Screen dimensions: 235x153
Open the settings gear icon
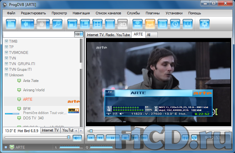(x=205, y=24)
